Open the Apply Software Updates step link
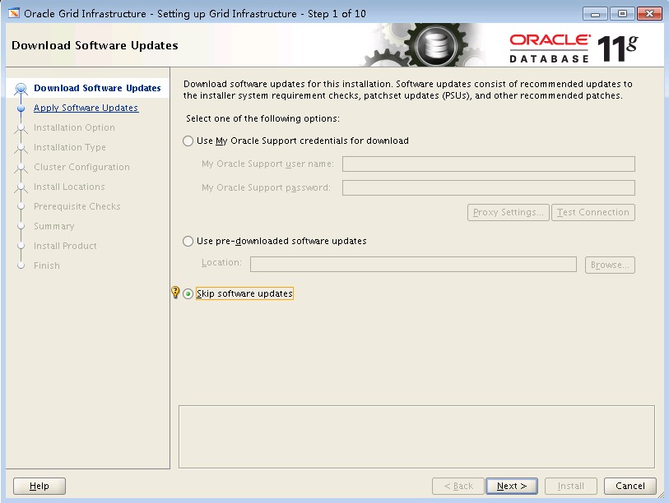 [86, 108]
